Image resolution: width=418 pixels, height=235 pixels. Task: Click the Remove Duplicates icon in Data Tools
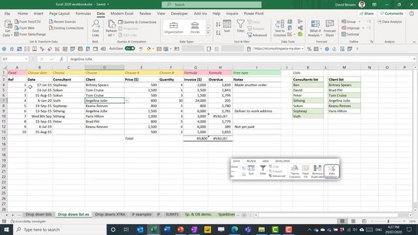290,28
